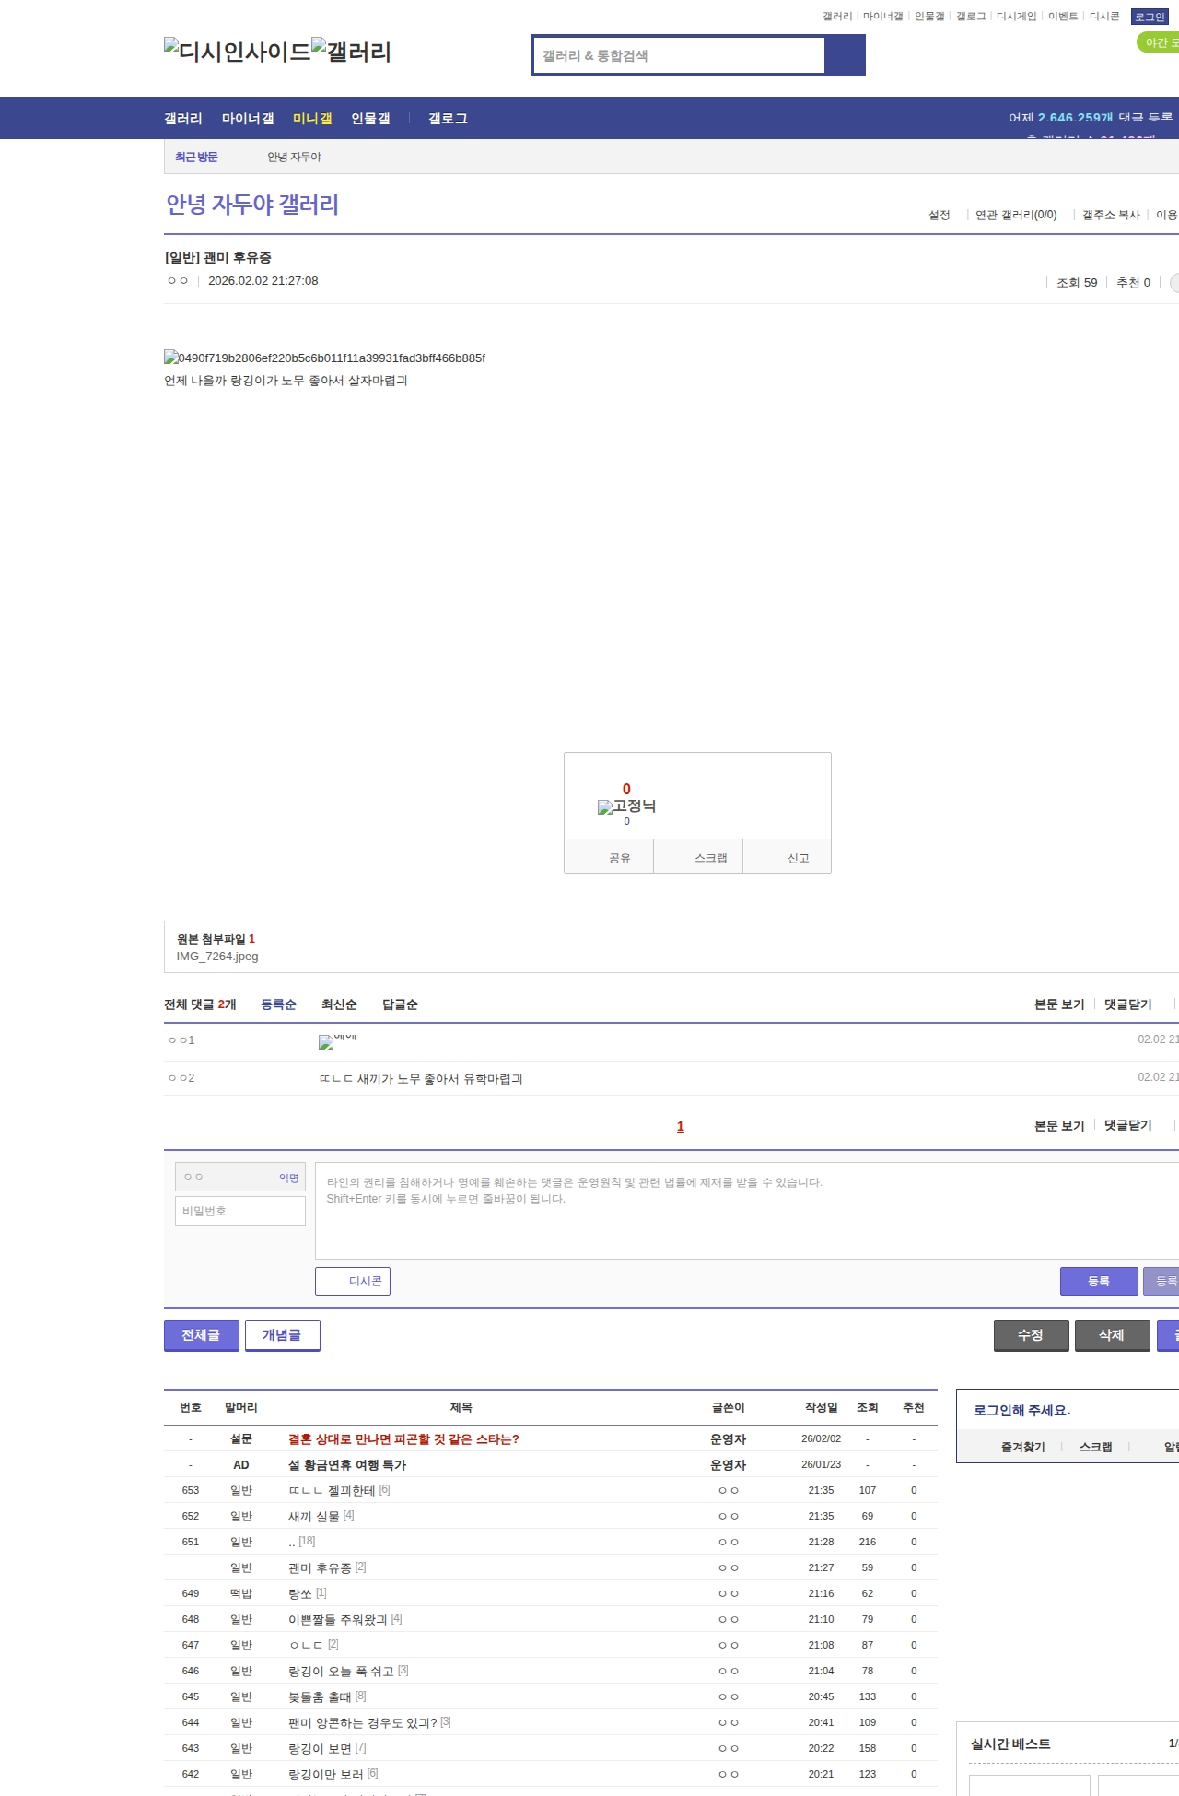Open the 설정 gallery settings dropdown
This screenshot has width=1179, height=1796.
tap(939, 215)
